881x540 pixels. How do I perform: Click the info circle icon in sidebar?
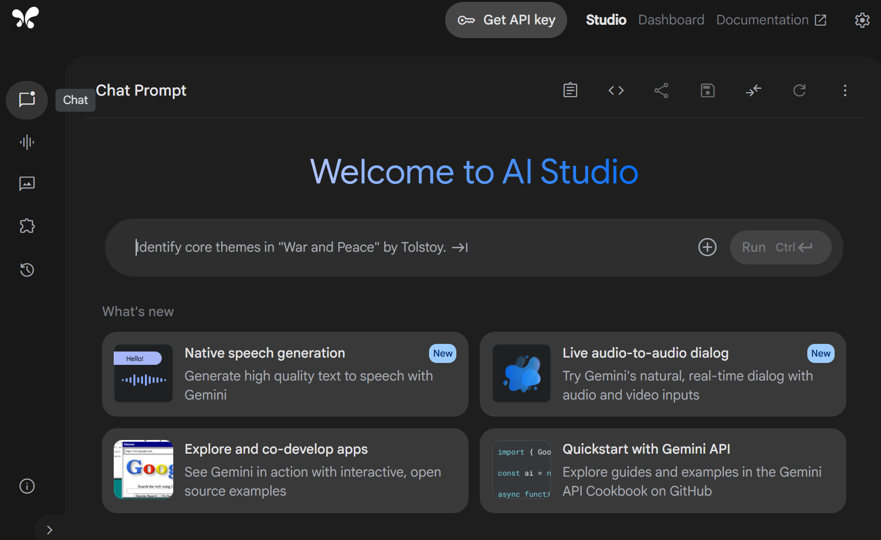coord(27,486)
